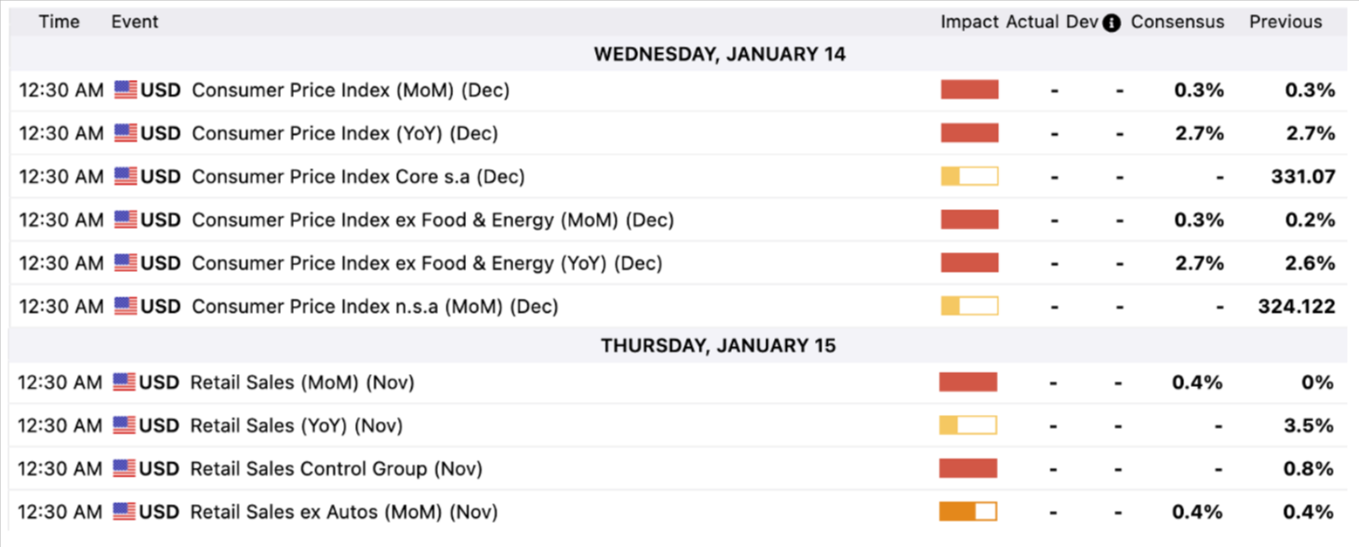Click red impact bar for Consumer Price Index (YoY)
The width and height of the screenshot is (1359, 547).
969,133
